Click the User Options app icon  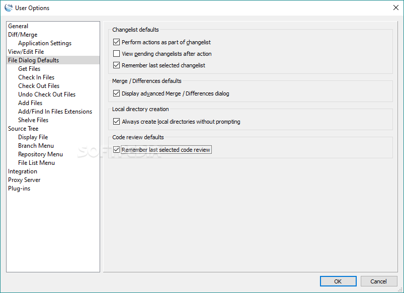[8, 8]
